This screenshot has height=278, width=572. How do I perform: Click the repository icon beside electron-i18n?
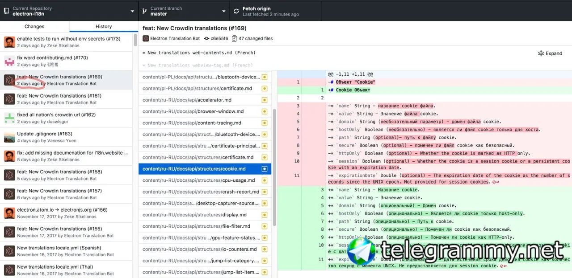click(6, 11)
